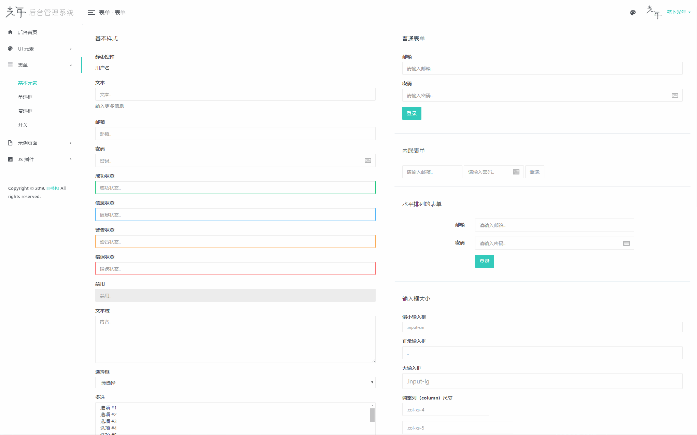The height and width of the screenshot is (435, 697).
Task: Click the JS icon beside JS 插件
Action: 10,159
